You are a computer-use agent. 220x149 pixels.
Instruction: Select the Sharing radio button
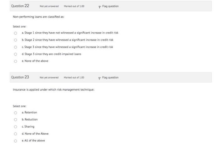(15, 127)
